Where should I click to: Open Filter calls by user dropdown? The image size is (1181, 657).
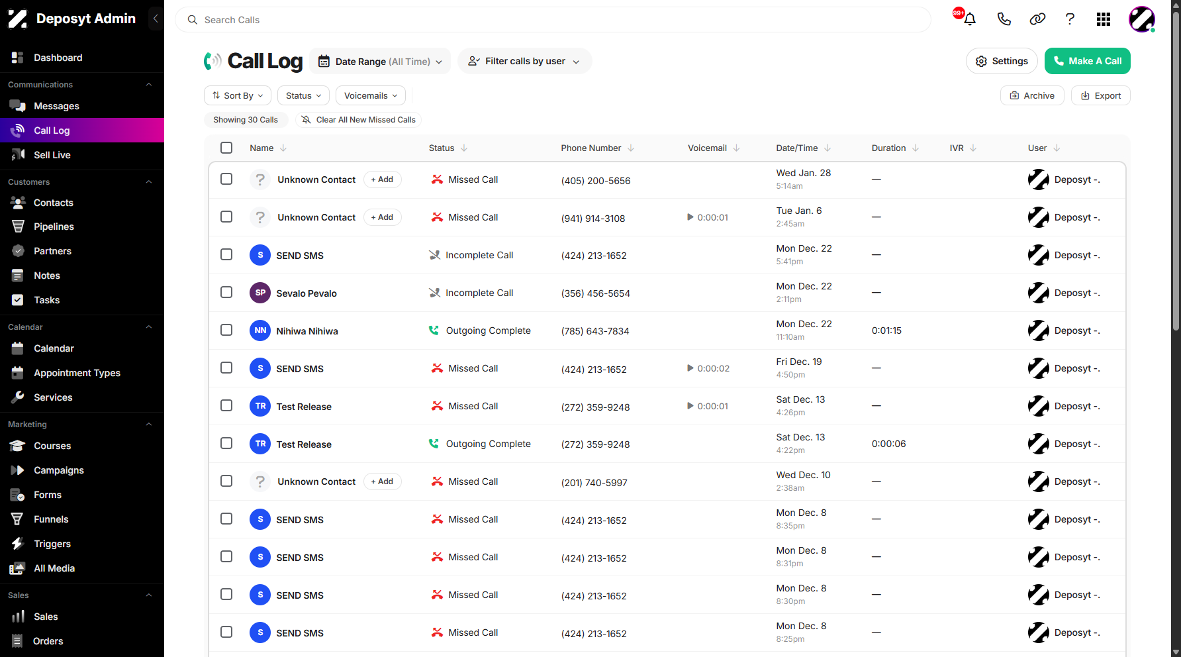tap(524, 61)
